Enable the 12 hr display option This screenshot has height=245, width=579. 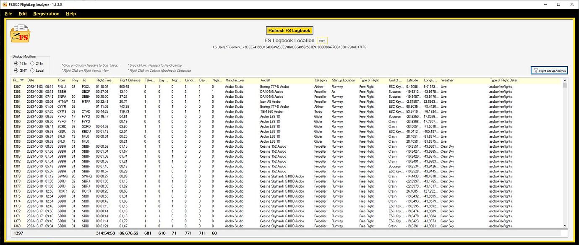[x=17, y=63]
